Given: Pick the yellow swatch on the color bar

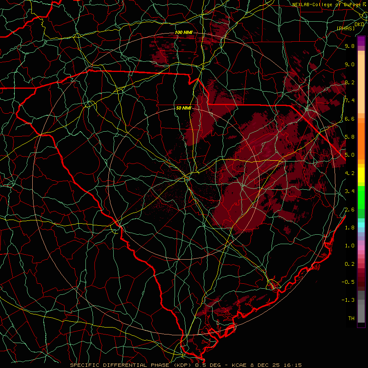Looking at the screenshot, I should pos(361,175).
